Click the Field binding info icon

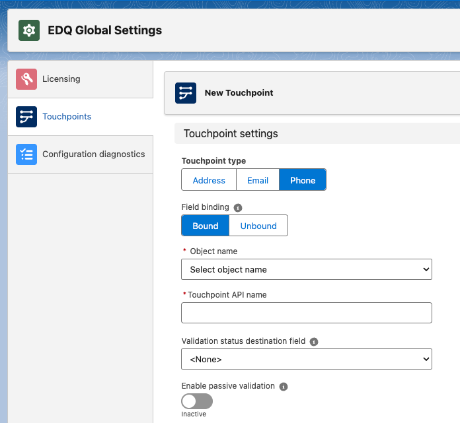click(x=238, y=208)
